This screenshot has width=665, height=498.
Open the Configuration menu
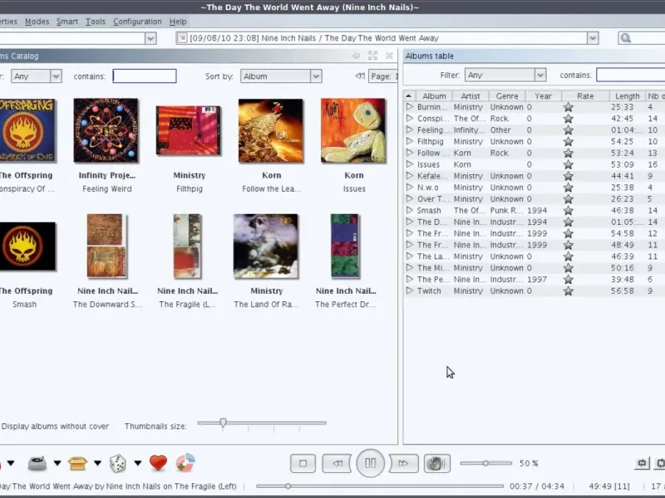click(137, 22)
